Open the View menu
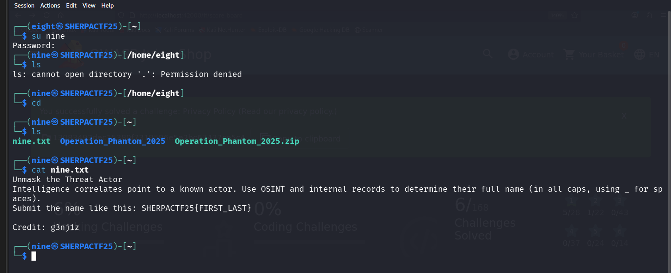This screenshot has width=671, height=273. [89, 6]
